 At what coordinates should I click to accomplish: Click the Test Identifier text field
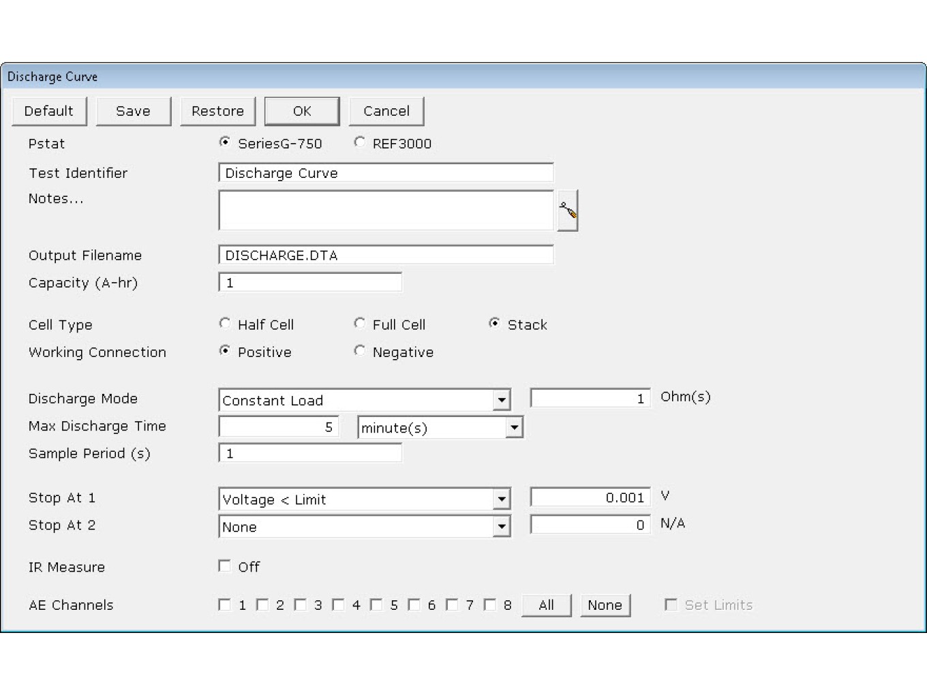[386, 173]
